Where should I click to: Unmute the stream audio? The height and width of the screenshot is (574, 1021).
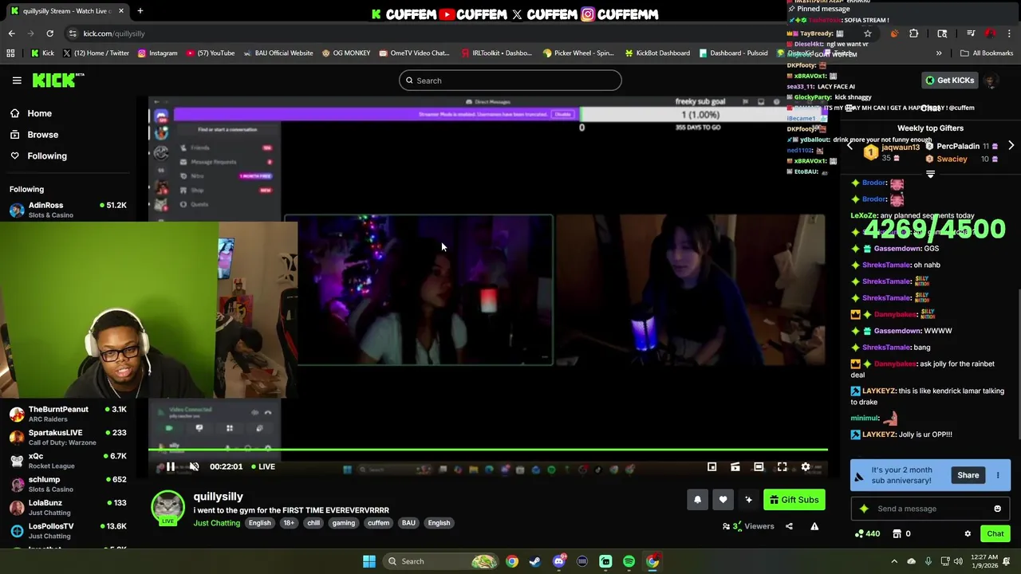click(x=194, y=467)
